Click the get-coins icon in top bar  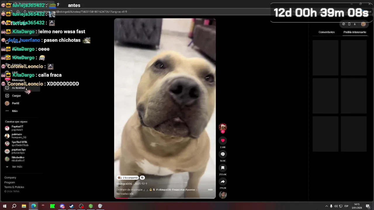point(344,24)
